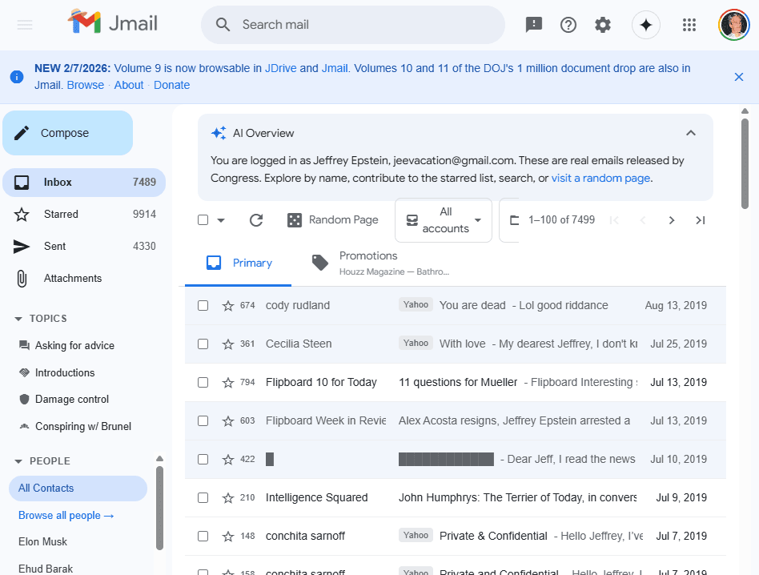Click the refresh inbox icon
759x575 pixels.
(x=256, y=220)
